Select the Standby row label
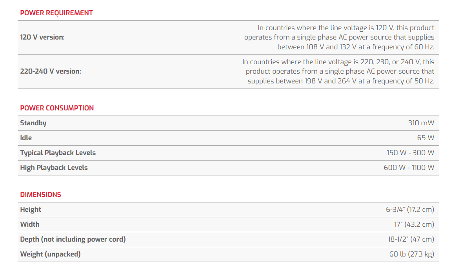 click(33, 123)
